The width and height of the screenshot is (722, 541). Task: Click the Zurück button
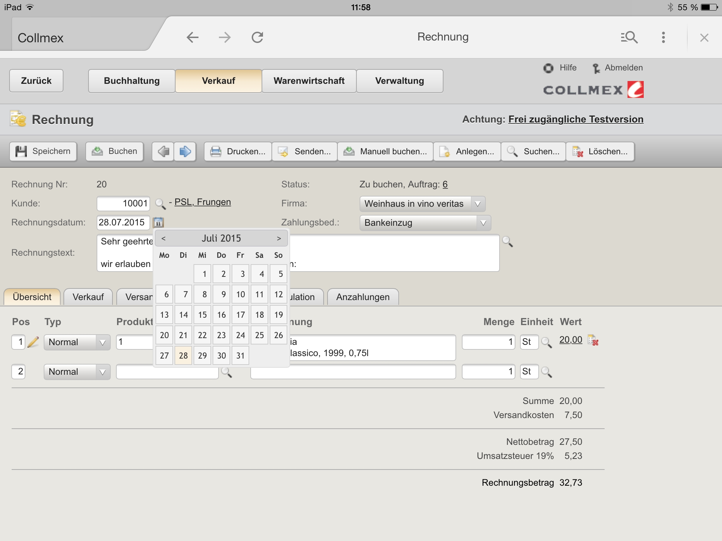tap(36, 81)
